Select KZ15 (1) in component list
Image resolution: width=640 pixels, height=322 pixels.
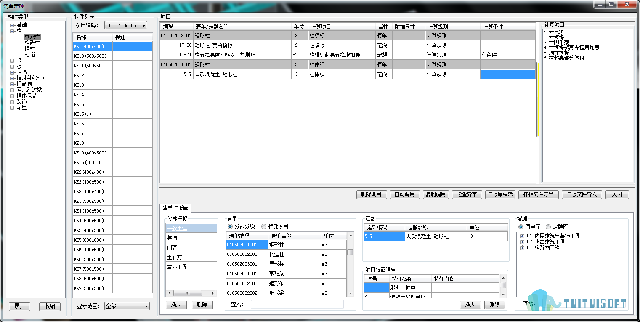tap(113, 114)
